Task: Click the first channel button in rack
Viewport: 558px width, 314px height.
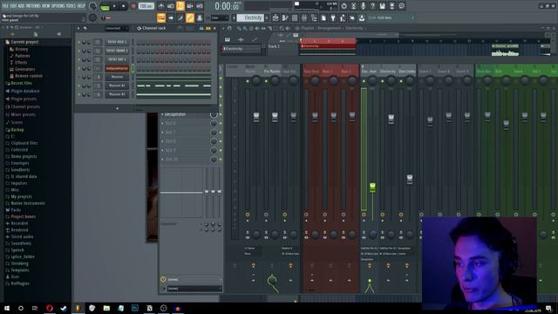Action: pyautogui.click(x=117, y=42)
